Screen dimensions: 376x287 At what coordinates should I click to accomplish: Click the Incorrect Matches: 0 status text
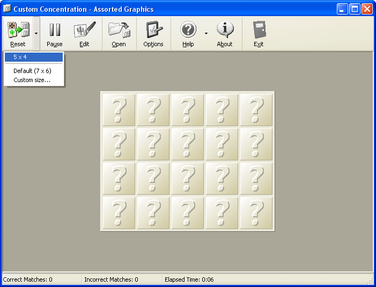coord(111,279)
